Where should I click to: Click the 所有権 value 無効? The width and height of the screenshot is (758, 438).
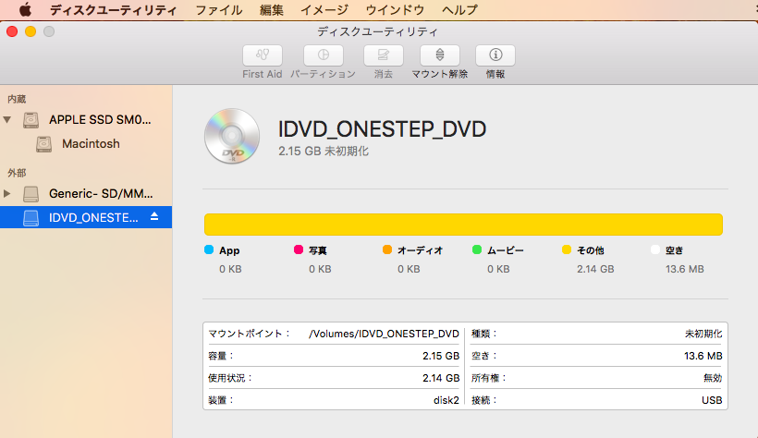[713, 379]
